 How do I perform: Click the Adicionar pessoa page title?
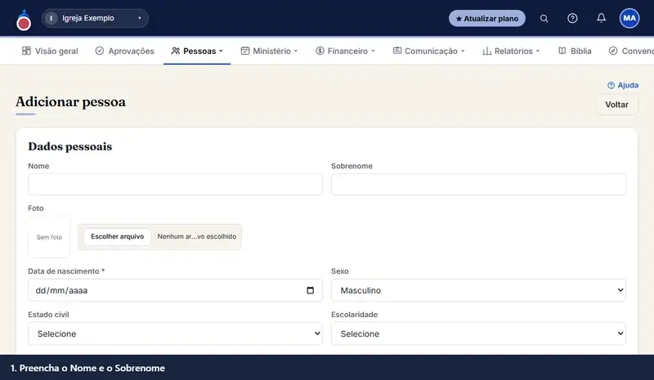(x=70, y=102)
